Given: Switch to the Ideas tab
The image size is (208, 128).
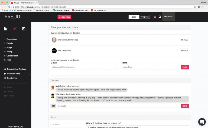Looking at the screenshot, I should (134, 17).
